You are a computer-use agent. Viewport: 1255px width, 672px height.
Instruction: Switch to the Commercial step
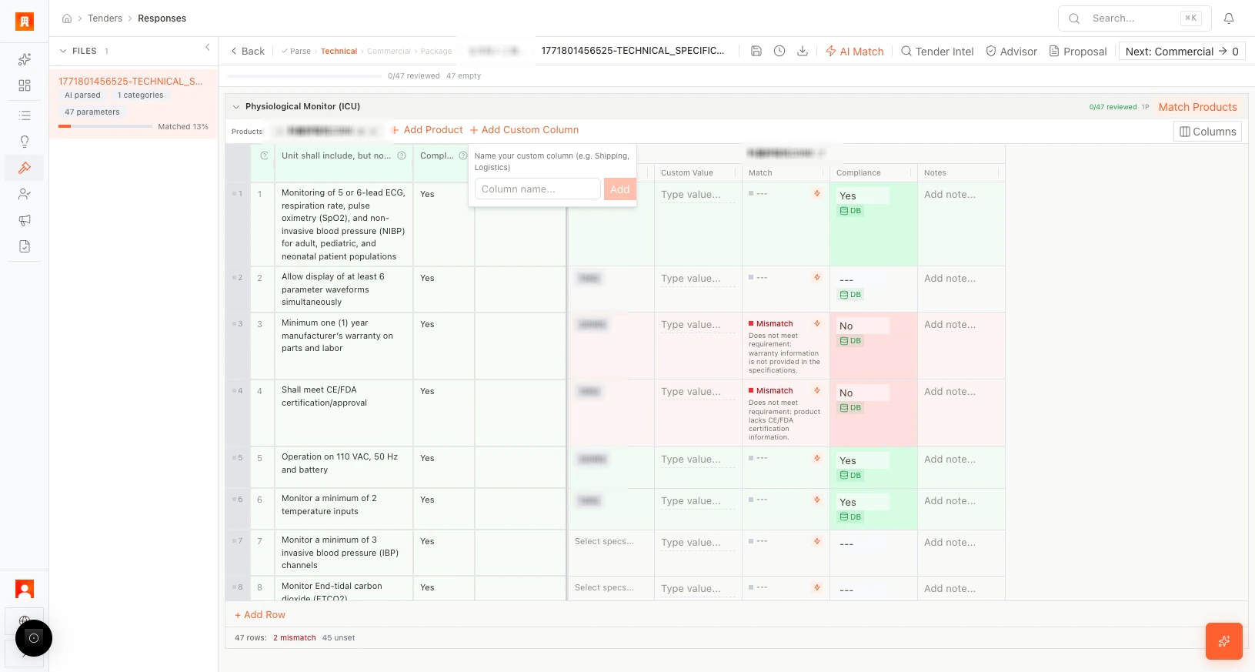(x=389, y=52)
